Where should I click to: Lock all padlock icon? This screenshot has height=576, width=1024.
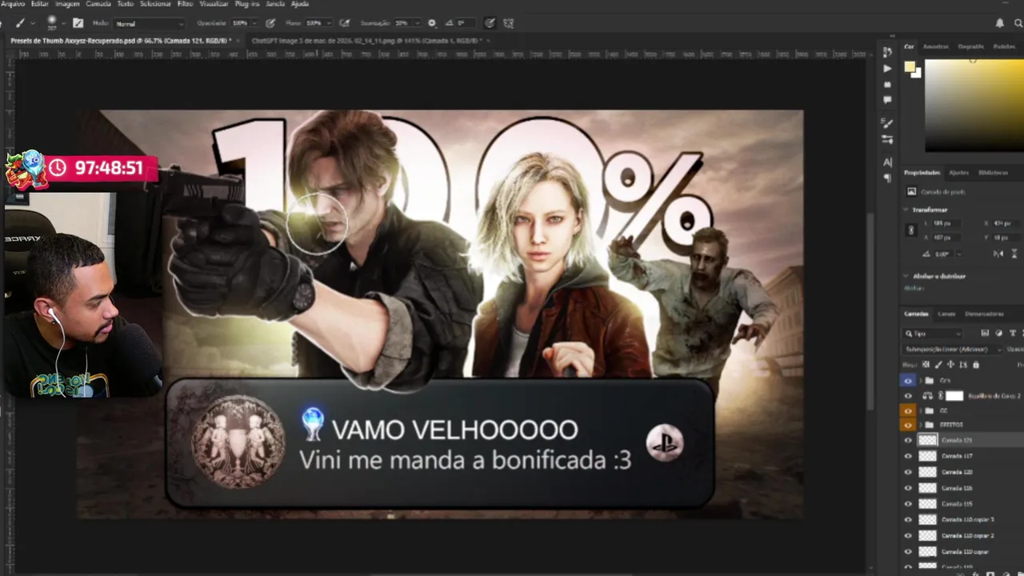pos(975,365)
